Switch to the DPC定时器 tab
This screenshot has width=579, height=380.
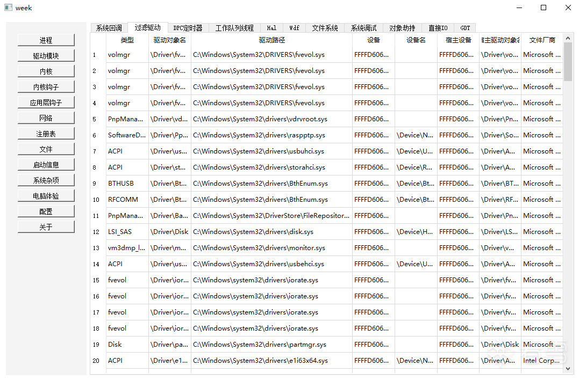(188, 28)
